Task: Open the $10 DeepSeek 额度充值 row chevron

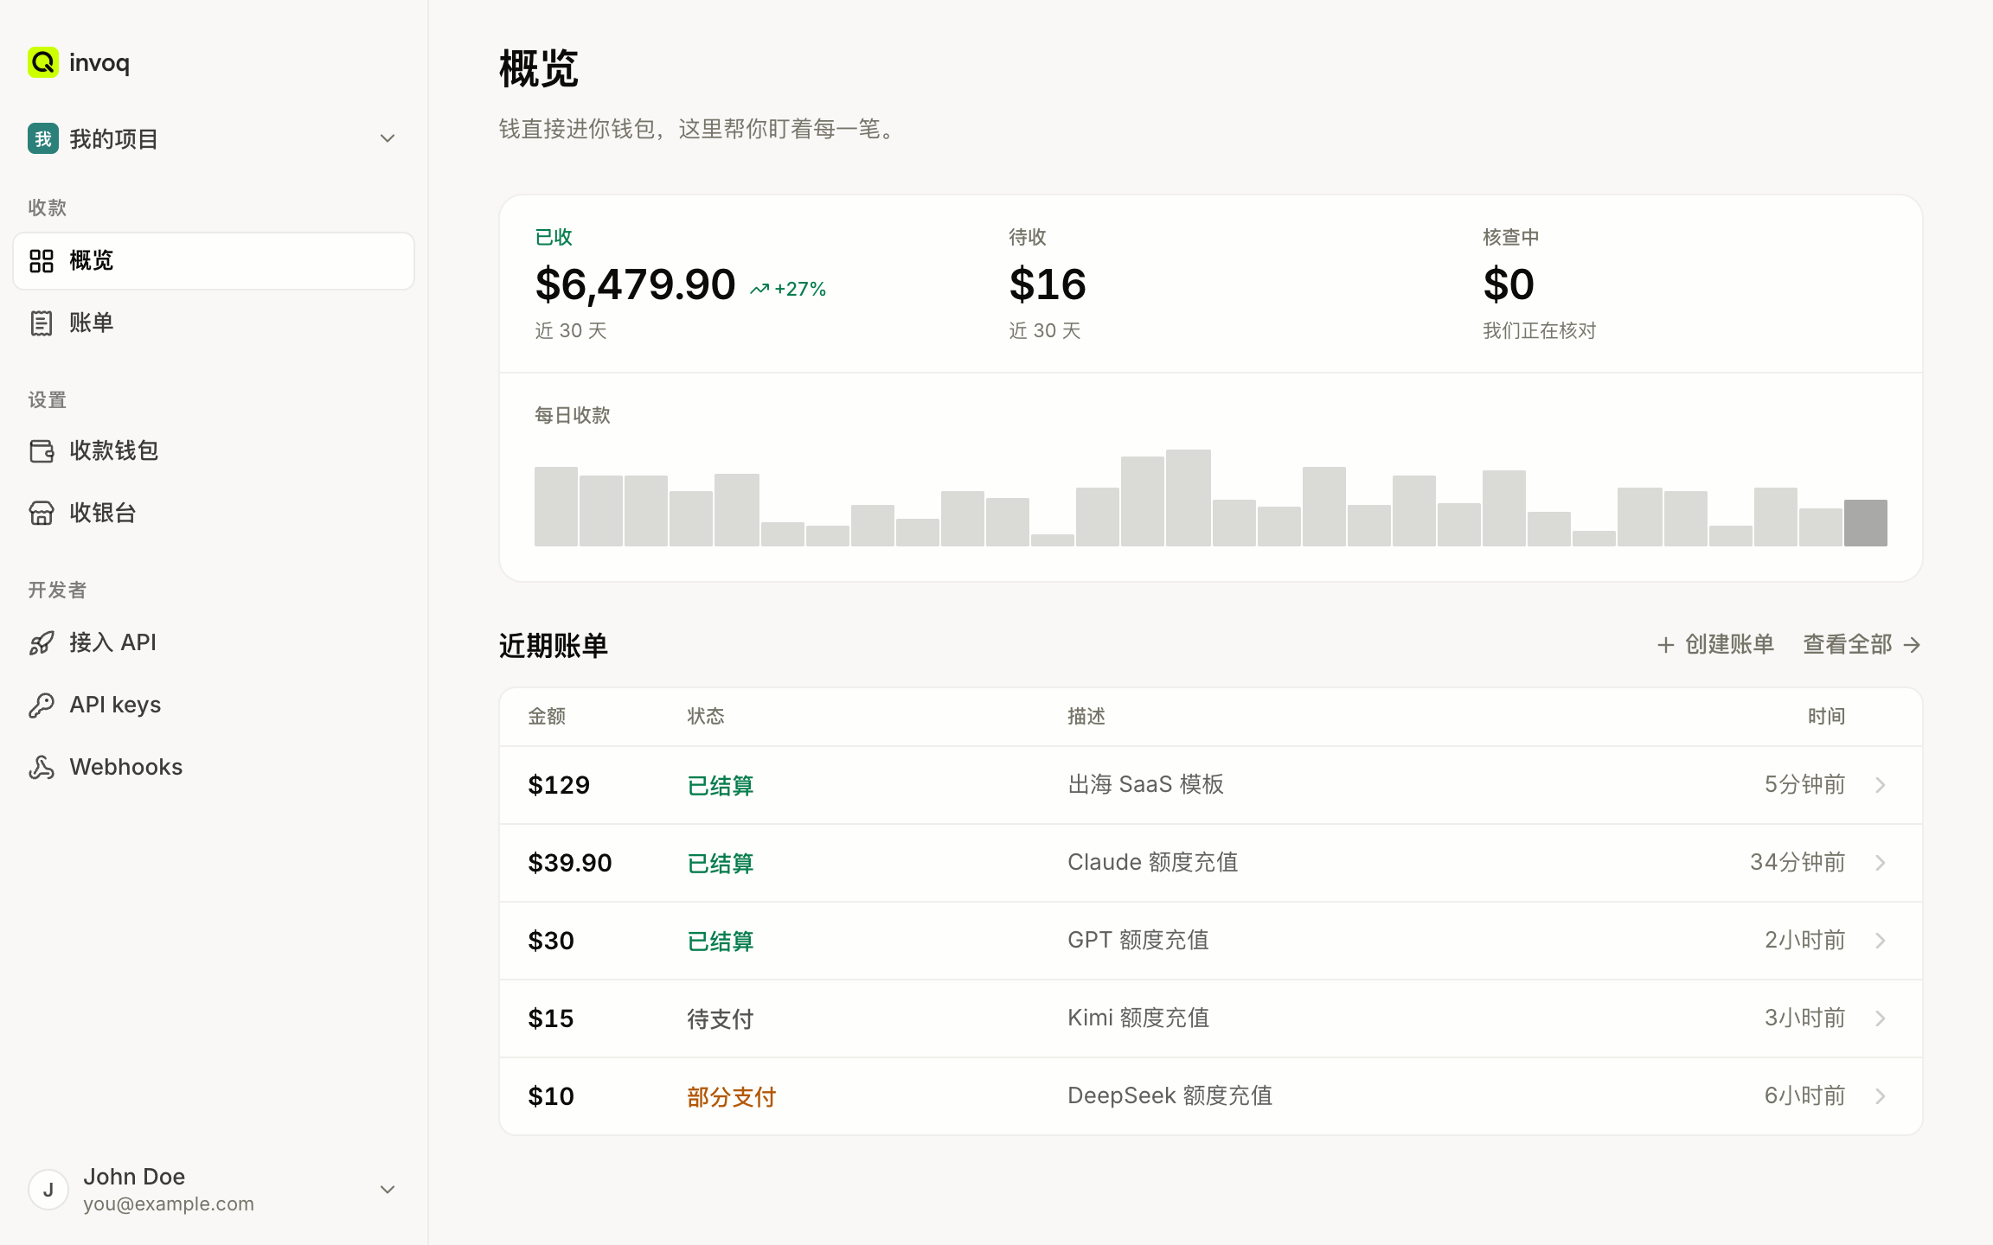Action: [1881, 1096]
